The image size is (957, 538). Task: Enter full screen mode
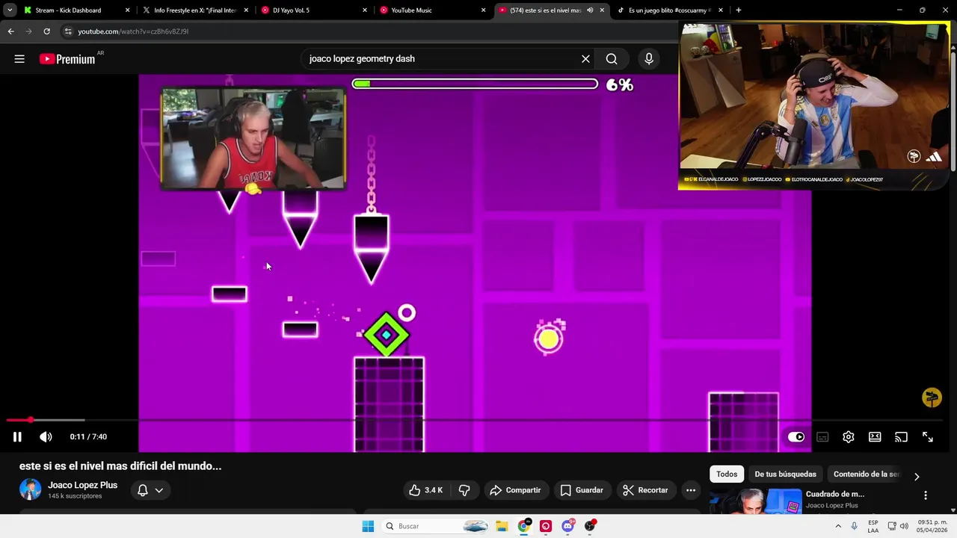(x=927, y=437)
